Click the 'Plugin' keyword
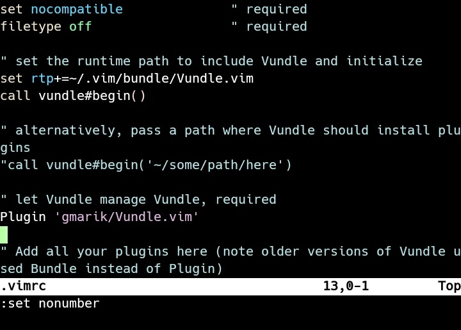This screenshot has height=330, width=461. 23,217
